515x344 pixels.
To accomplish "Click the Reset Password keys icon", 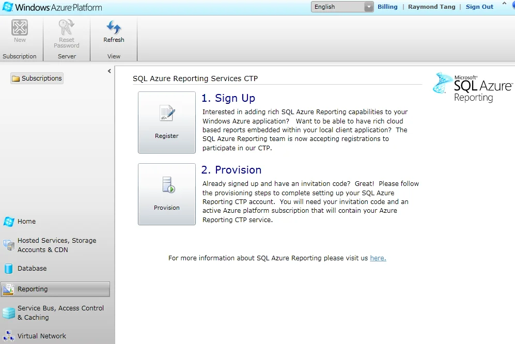I will coord(67,27).
